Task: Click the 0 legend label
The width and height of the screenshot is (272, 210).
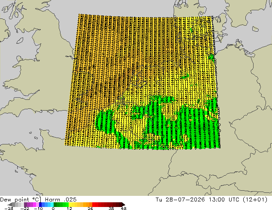Action: coord(53,208)
